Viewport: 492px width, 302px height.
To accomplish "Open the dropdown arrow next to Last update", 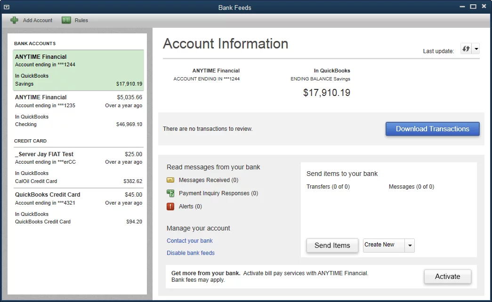I will coord(477,48).
